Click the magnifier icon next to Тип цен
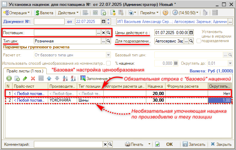Screen dimensions: 236x150 [108, 41]
